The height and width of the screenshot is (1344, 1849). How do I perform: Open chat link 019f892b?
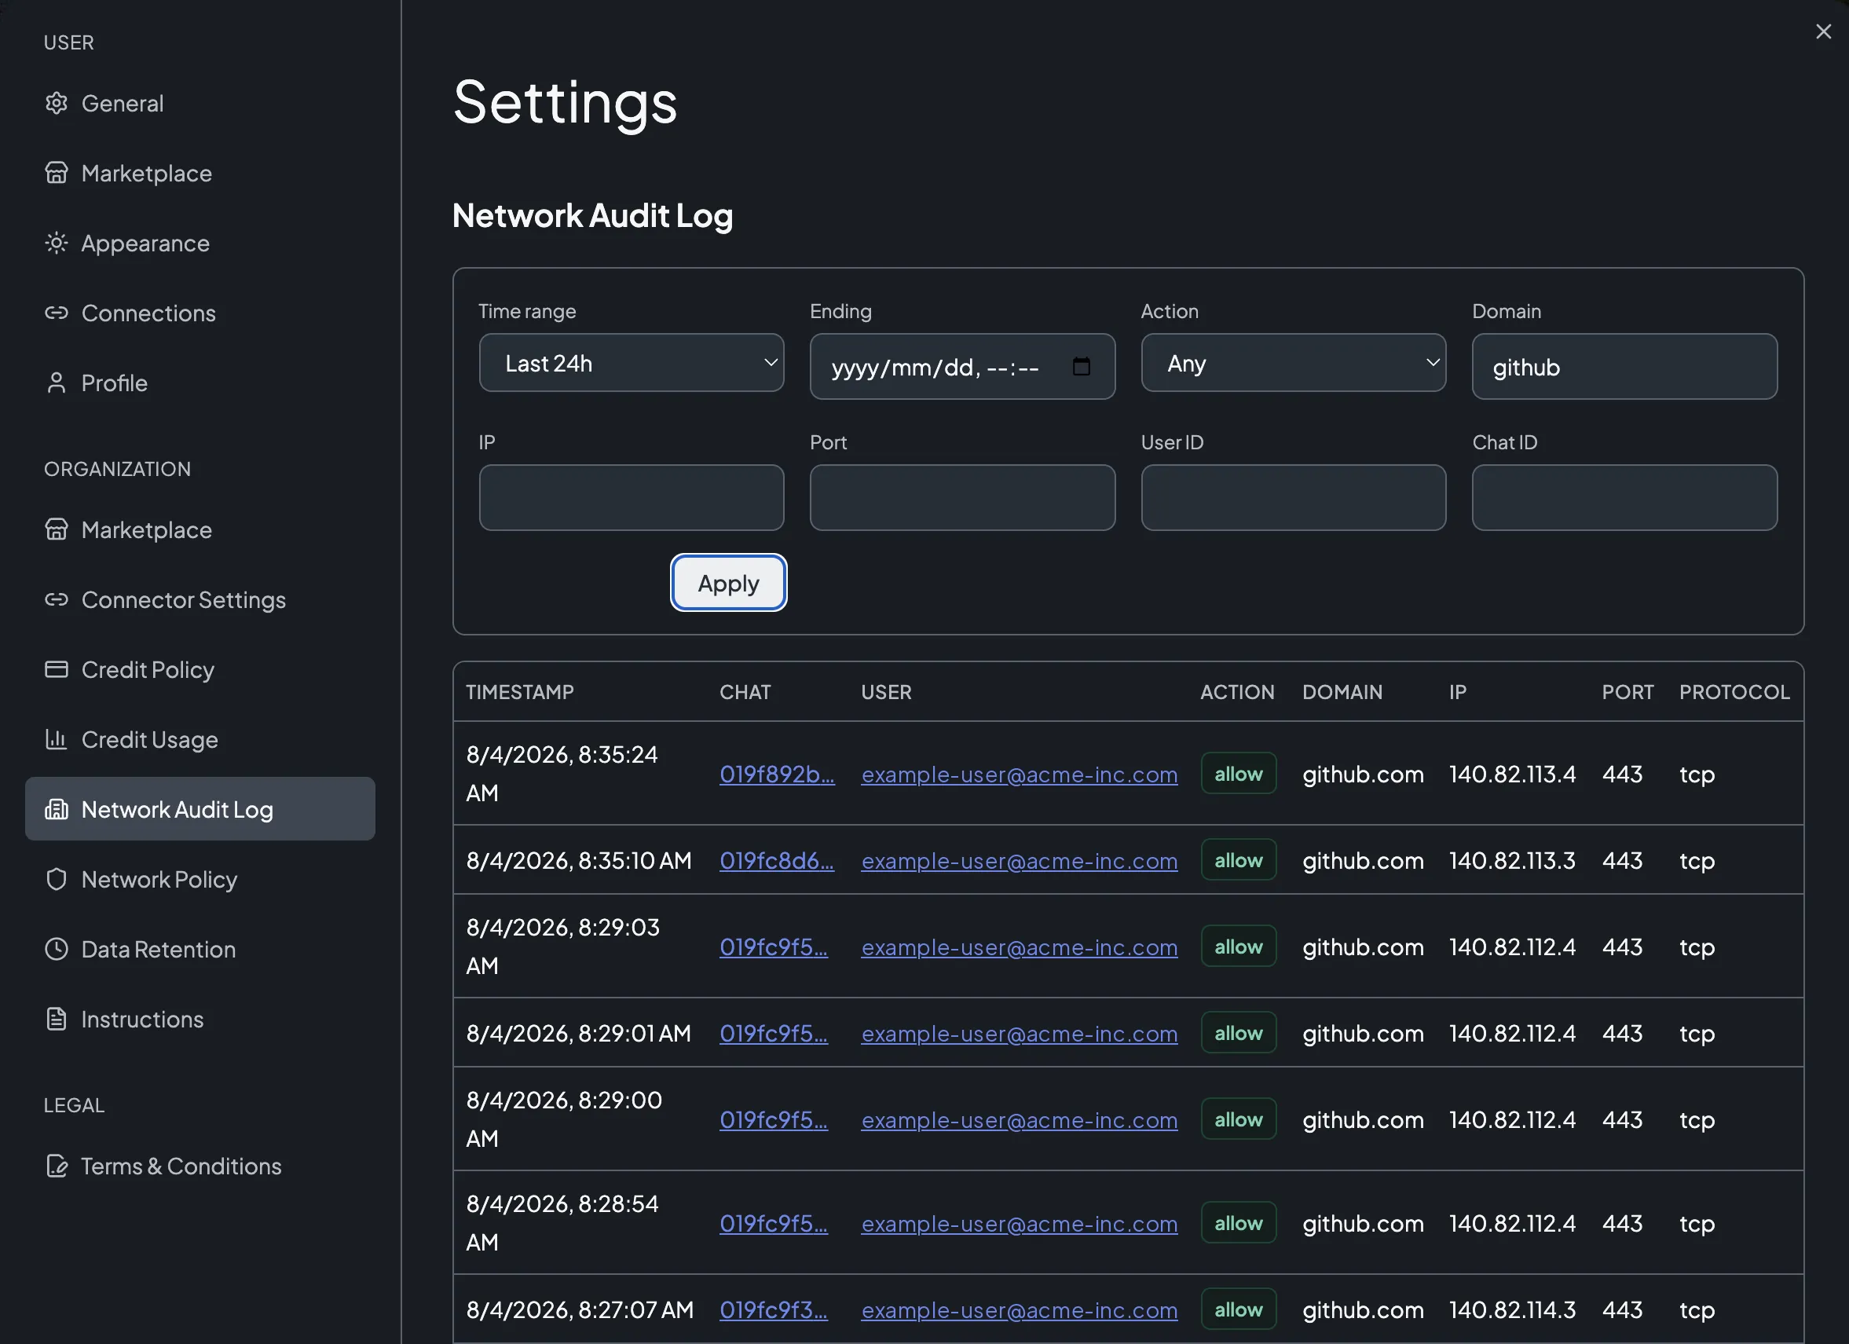tap(776, 774)
